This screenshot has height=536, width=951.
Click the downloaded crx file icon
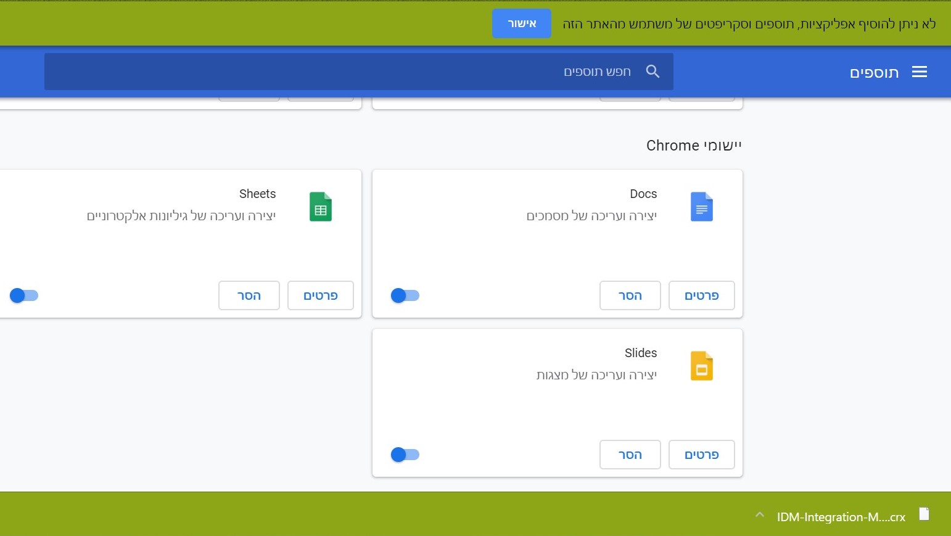click(924, 514)
